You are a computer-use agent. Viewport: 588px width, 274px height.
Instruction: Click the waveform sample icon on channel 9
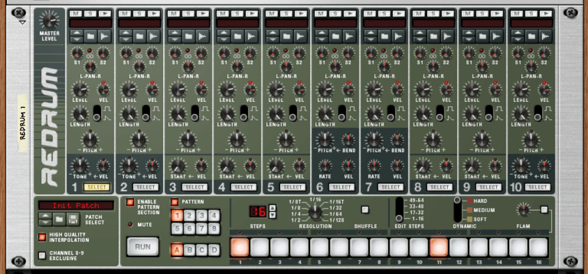pos(497,36)
